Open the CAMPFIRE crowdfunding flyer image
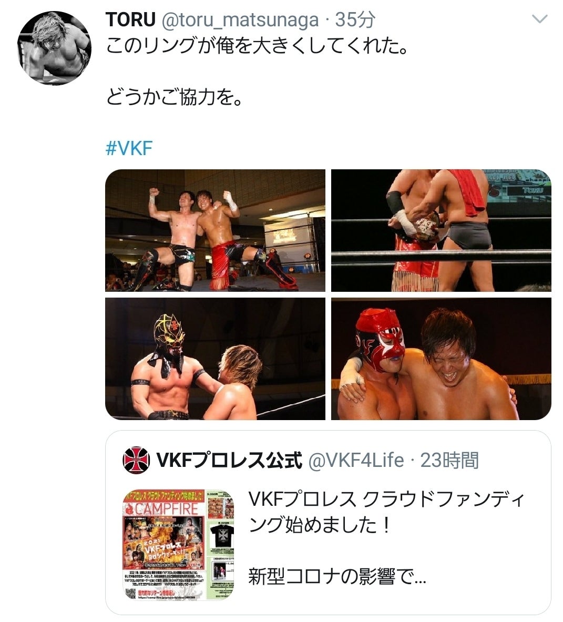Viewport: 563px width, 622px height. (x=178, y=545)
